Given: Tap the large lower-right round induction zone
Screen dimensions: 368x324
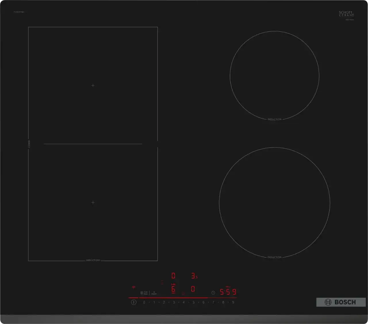Looking at the screenshot, I should 275,203.
